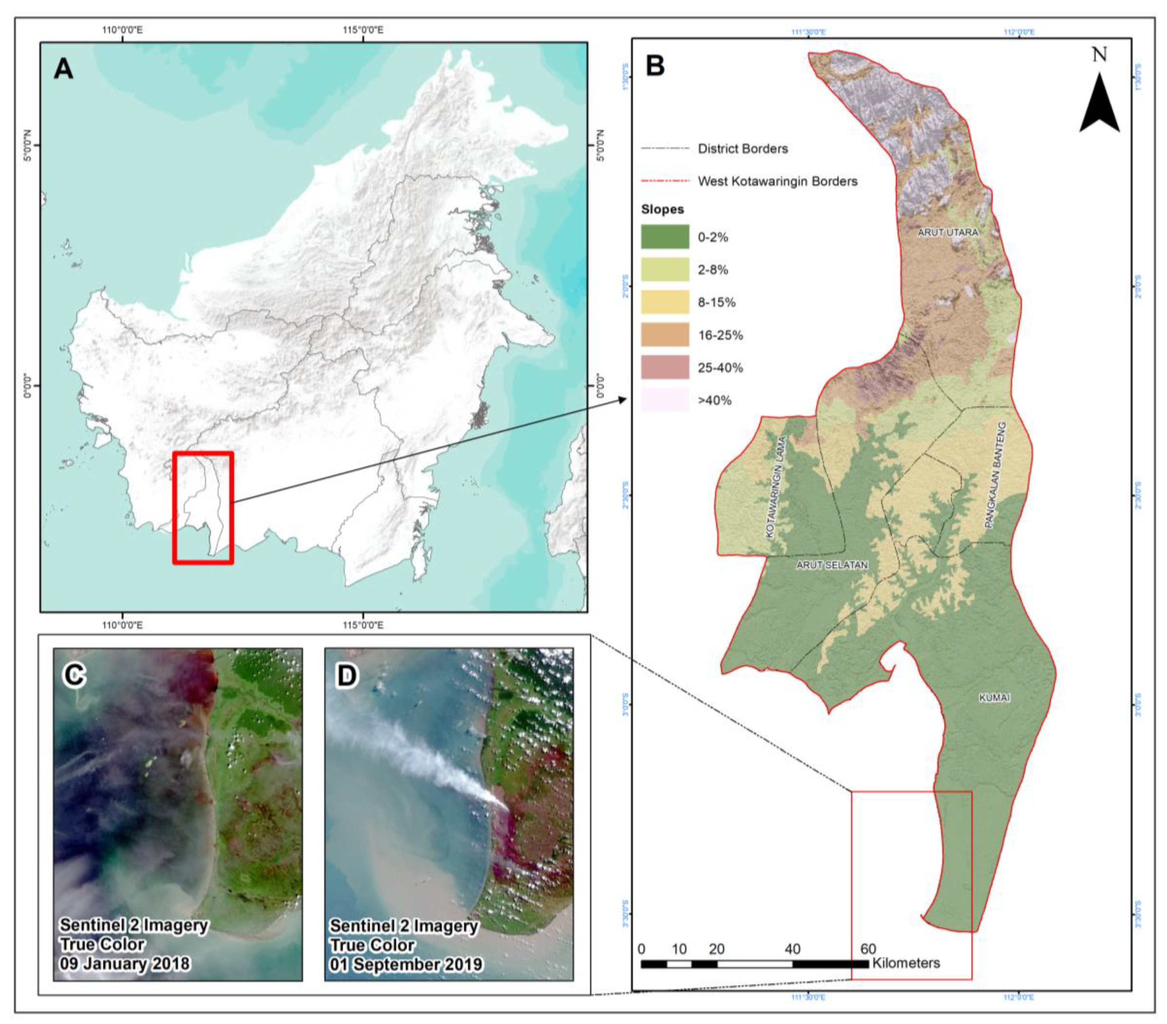The height and width of the screenshot is (1024, 1167).
Task: Click the ARUT UTARA district label
Action: point(948,232)
